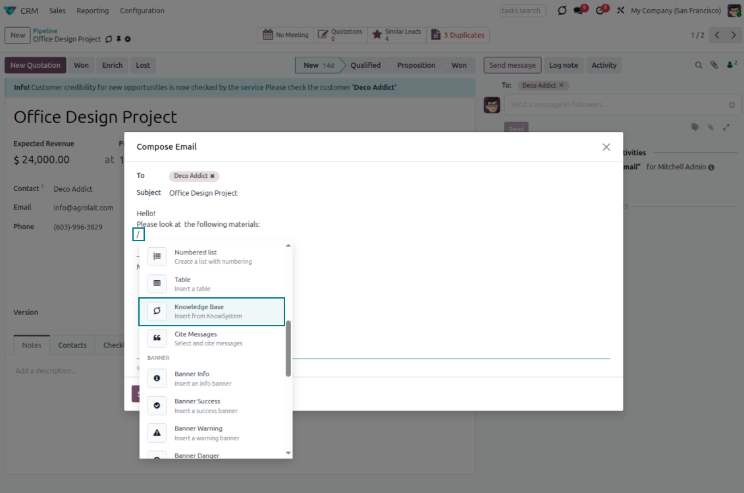Click the 3 Duplicates button

(x=458, y=35)
